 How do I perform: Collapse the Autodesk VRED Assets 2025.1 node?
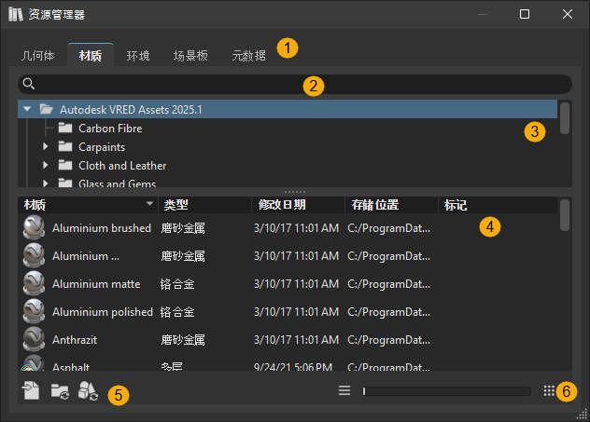coord(27,109)
